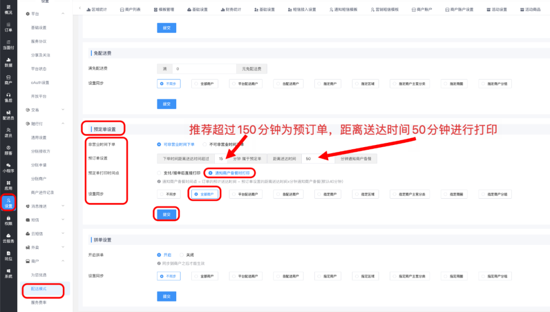
Task: Switch to the 商户列表 tab
Action: pyautogui.click(x=131, y=10)
